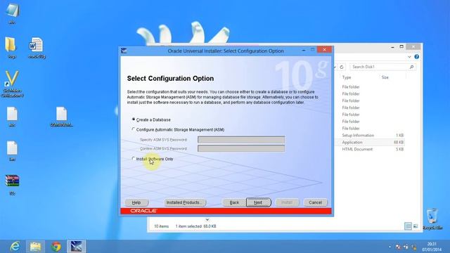The image size is (450, 253).
Task: Click the Next button in installer
Action: point(258,202)
